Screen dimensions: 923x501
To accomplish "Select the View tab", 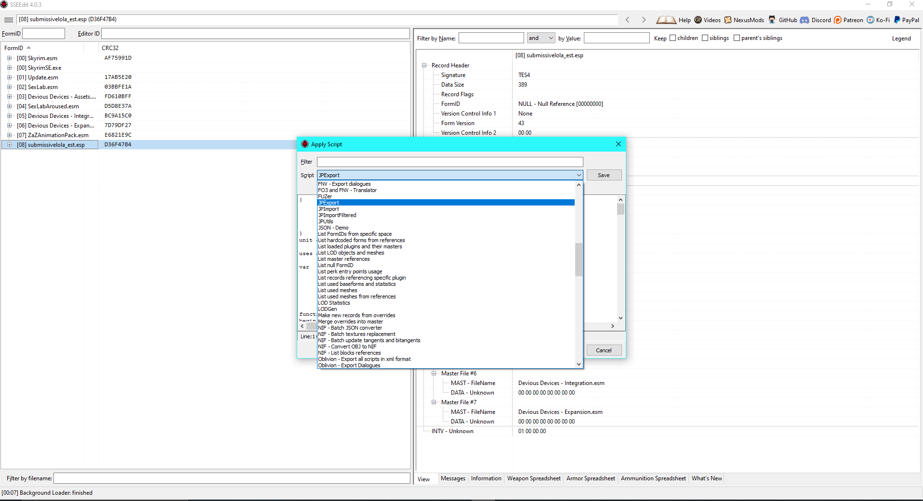I will click(x=424, y=479).
